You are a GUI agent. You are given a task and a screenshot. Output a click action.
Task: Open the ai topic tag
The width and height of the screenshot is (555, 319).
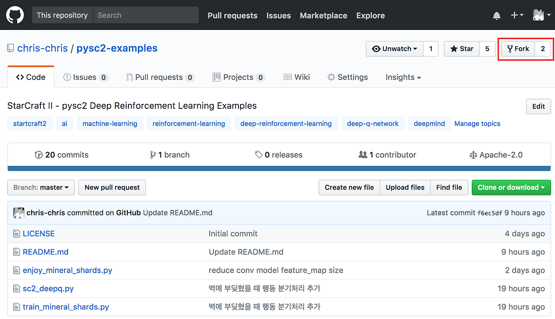click(65, 124)
